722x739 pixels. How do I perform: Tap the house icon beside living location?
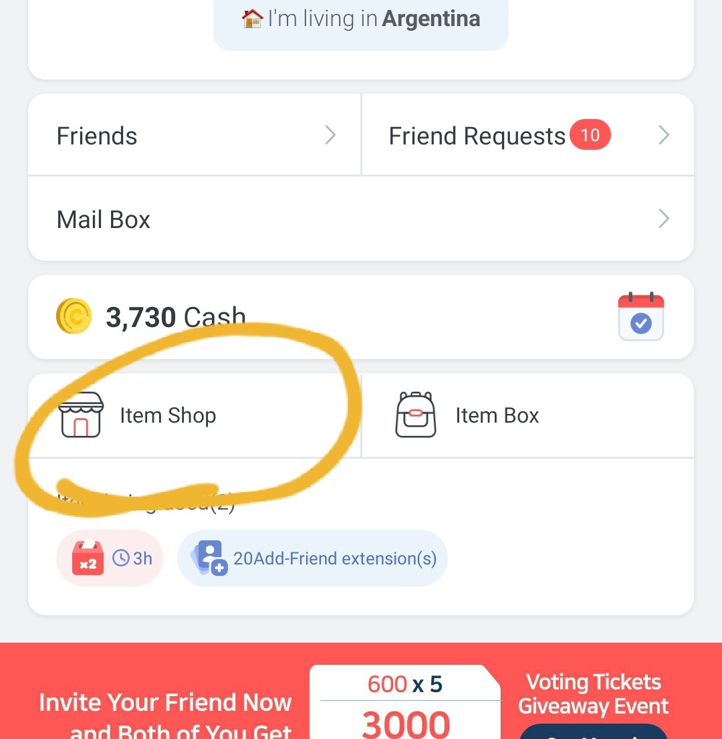click(252, 19)
